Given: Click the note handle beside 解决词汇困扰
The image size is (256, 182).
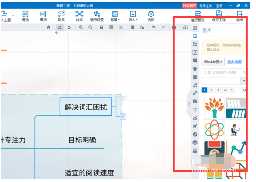Looking at the screenshot, I should pos(123,97).
